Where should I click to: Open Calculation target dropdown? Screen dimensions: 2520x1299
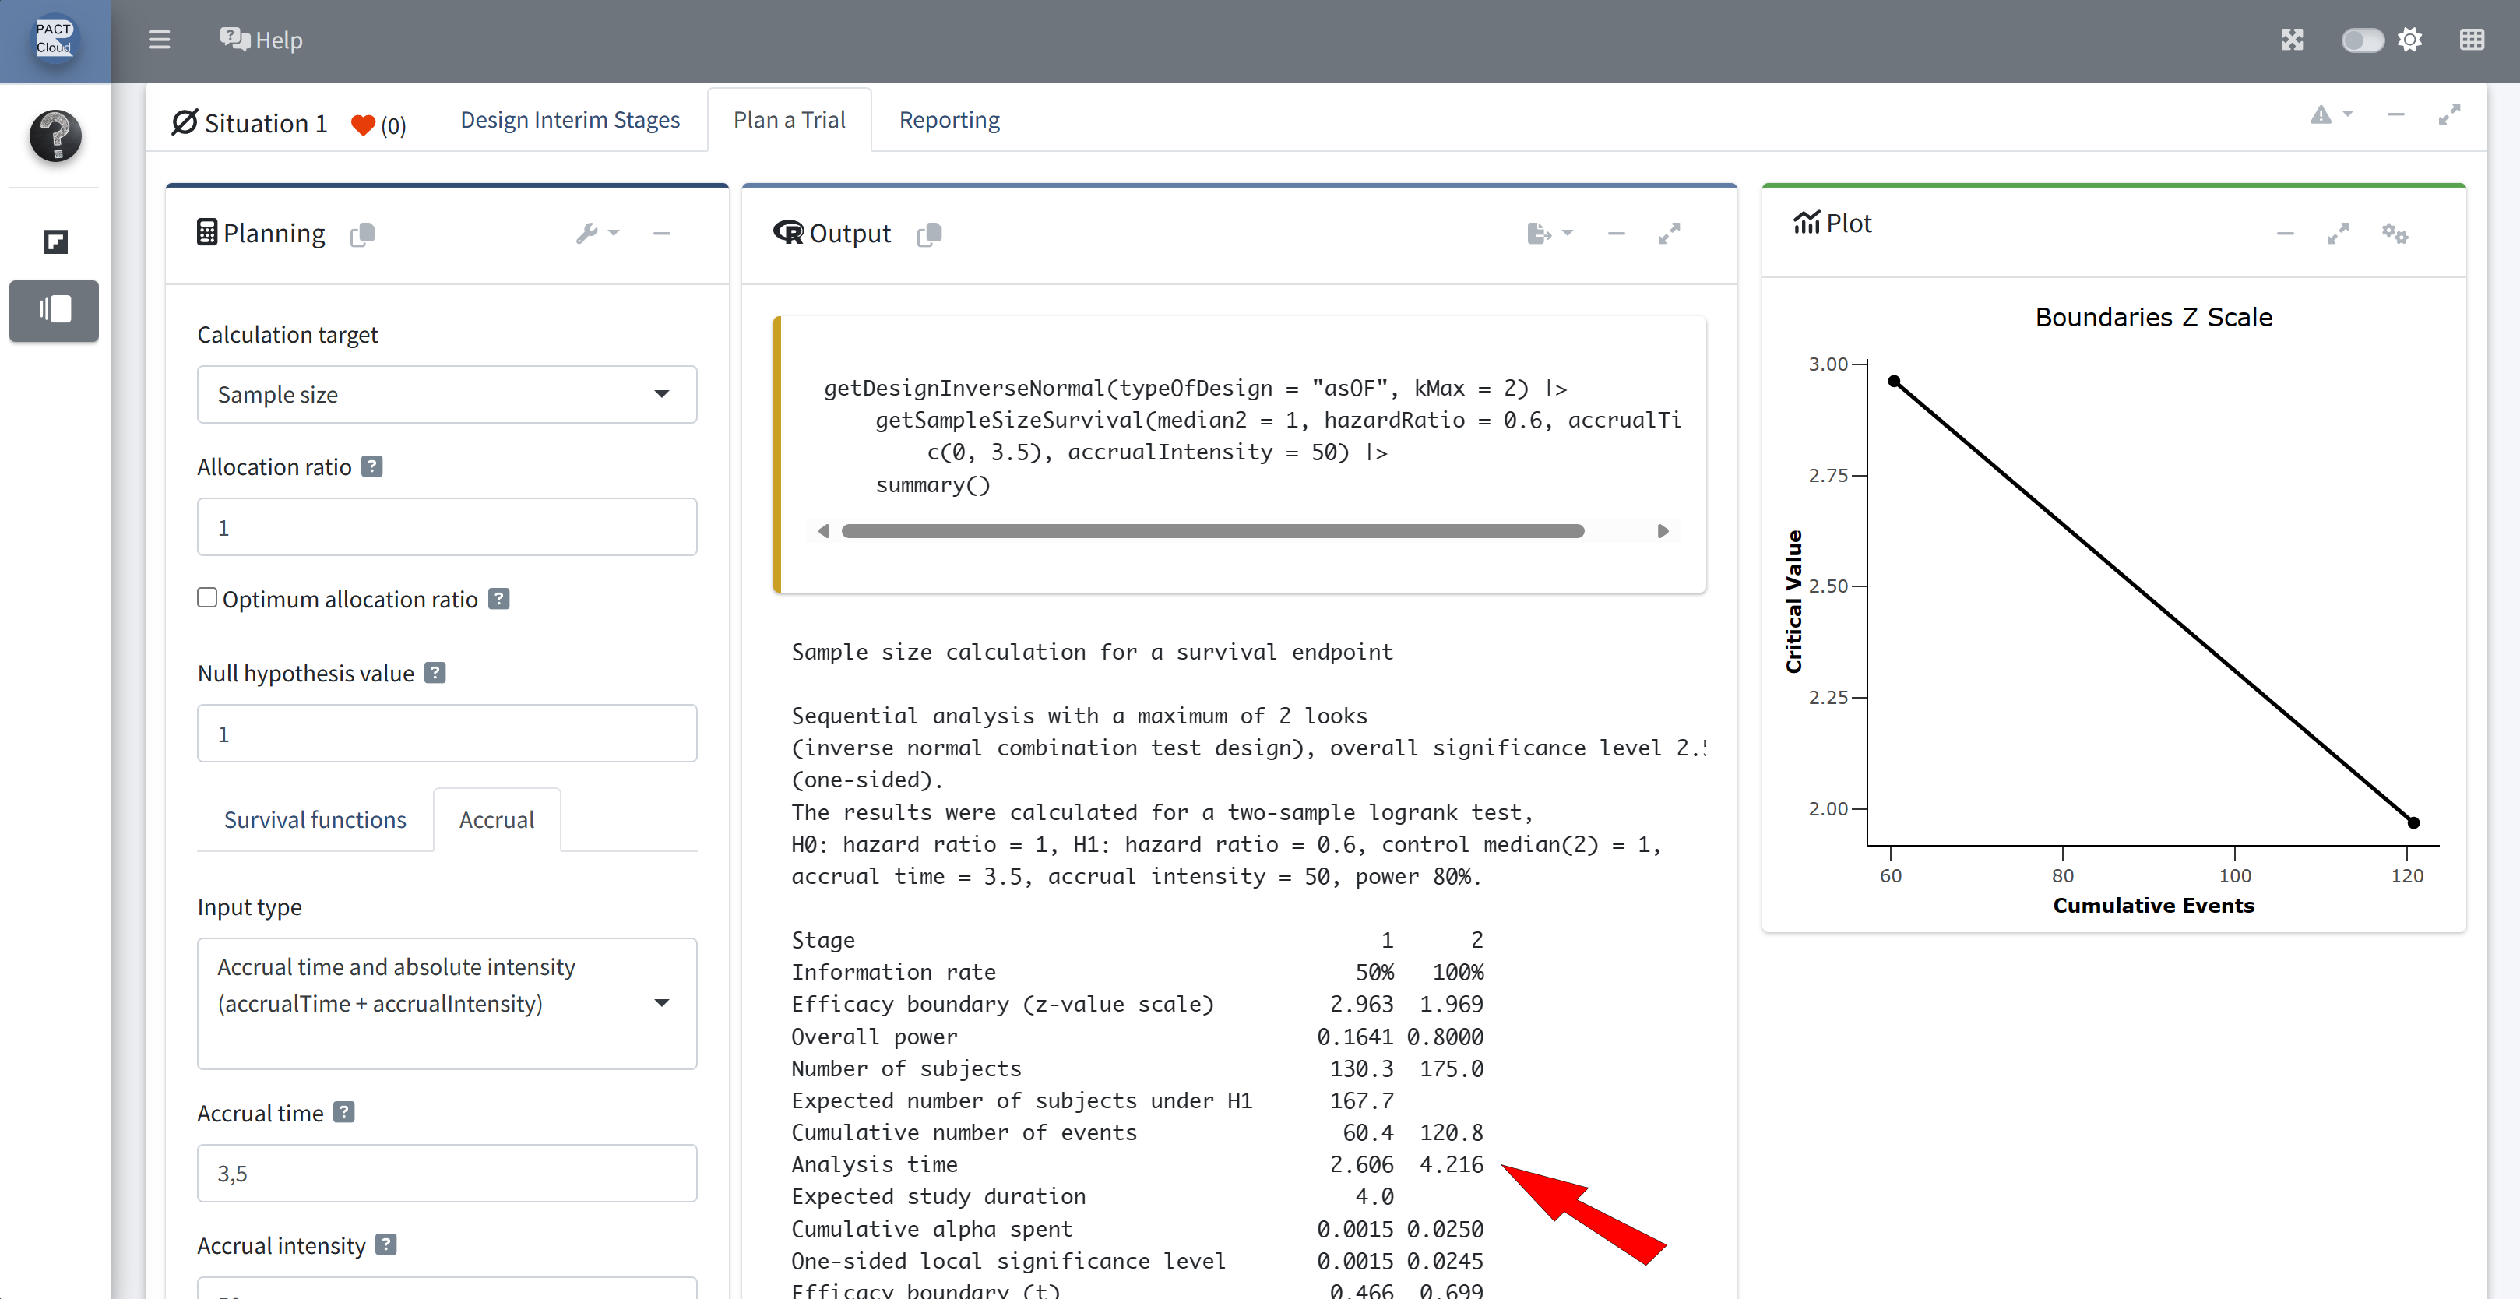[x=446, y=394]
